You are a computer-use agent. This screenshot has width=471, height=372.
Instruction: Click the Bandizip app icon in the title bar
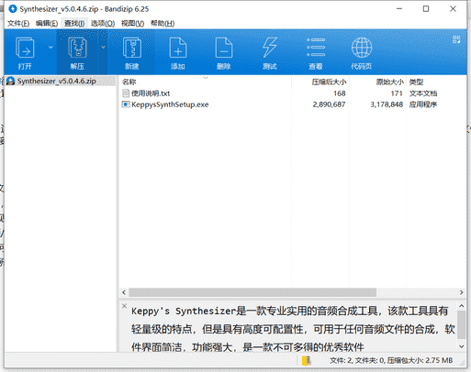[x=13, y=9]
